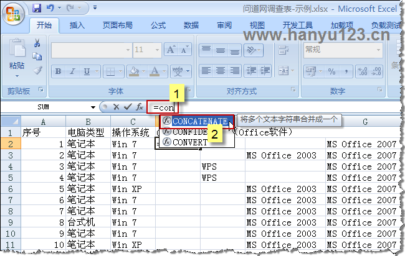Click the merge and center button
The width and height of the screenshot is (405, 256).
pos(283,71)
